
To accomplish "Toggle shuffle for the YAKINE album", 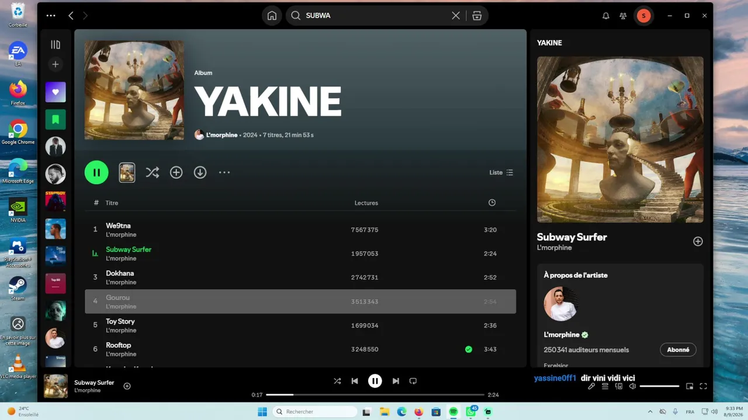I will coord(153,173).
